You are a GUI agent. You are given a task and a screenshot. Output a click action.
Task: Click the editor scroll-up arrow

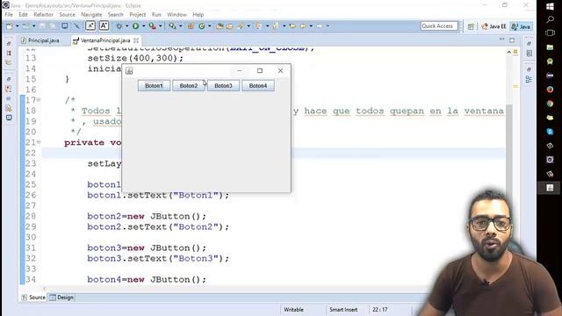click(x=509, y=53)
